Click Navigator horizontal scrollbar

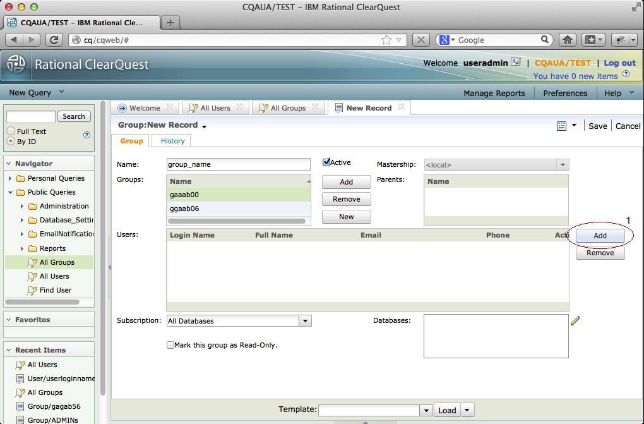click(42, 302)
